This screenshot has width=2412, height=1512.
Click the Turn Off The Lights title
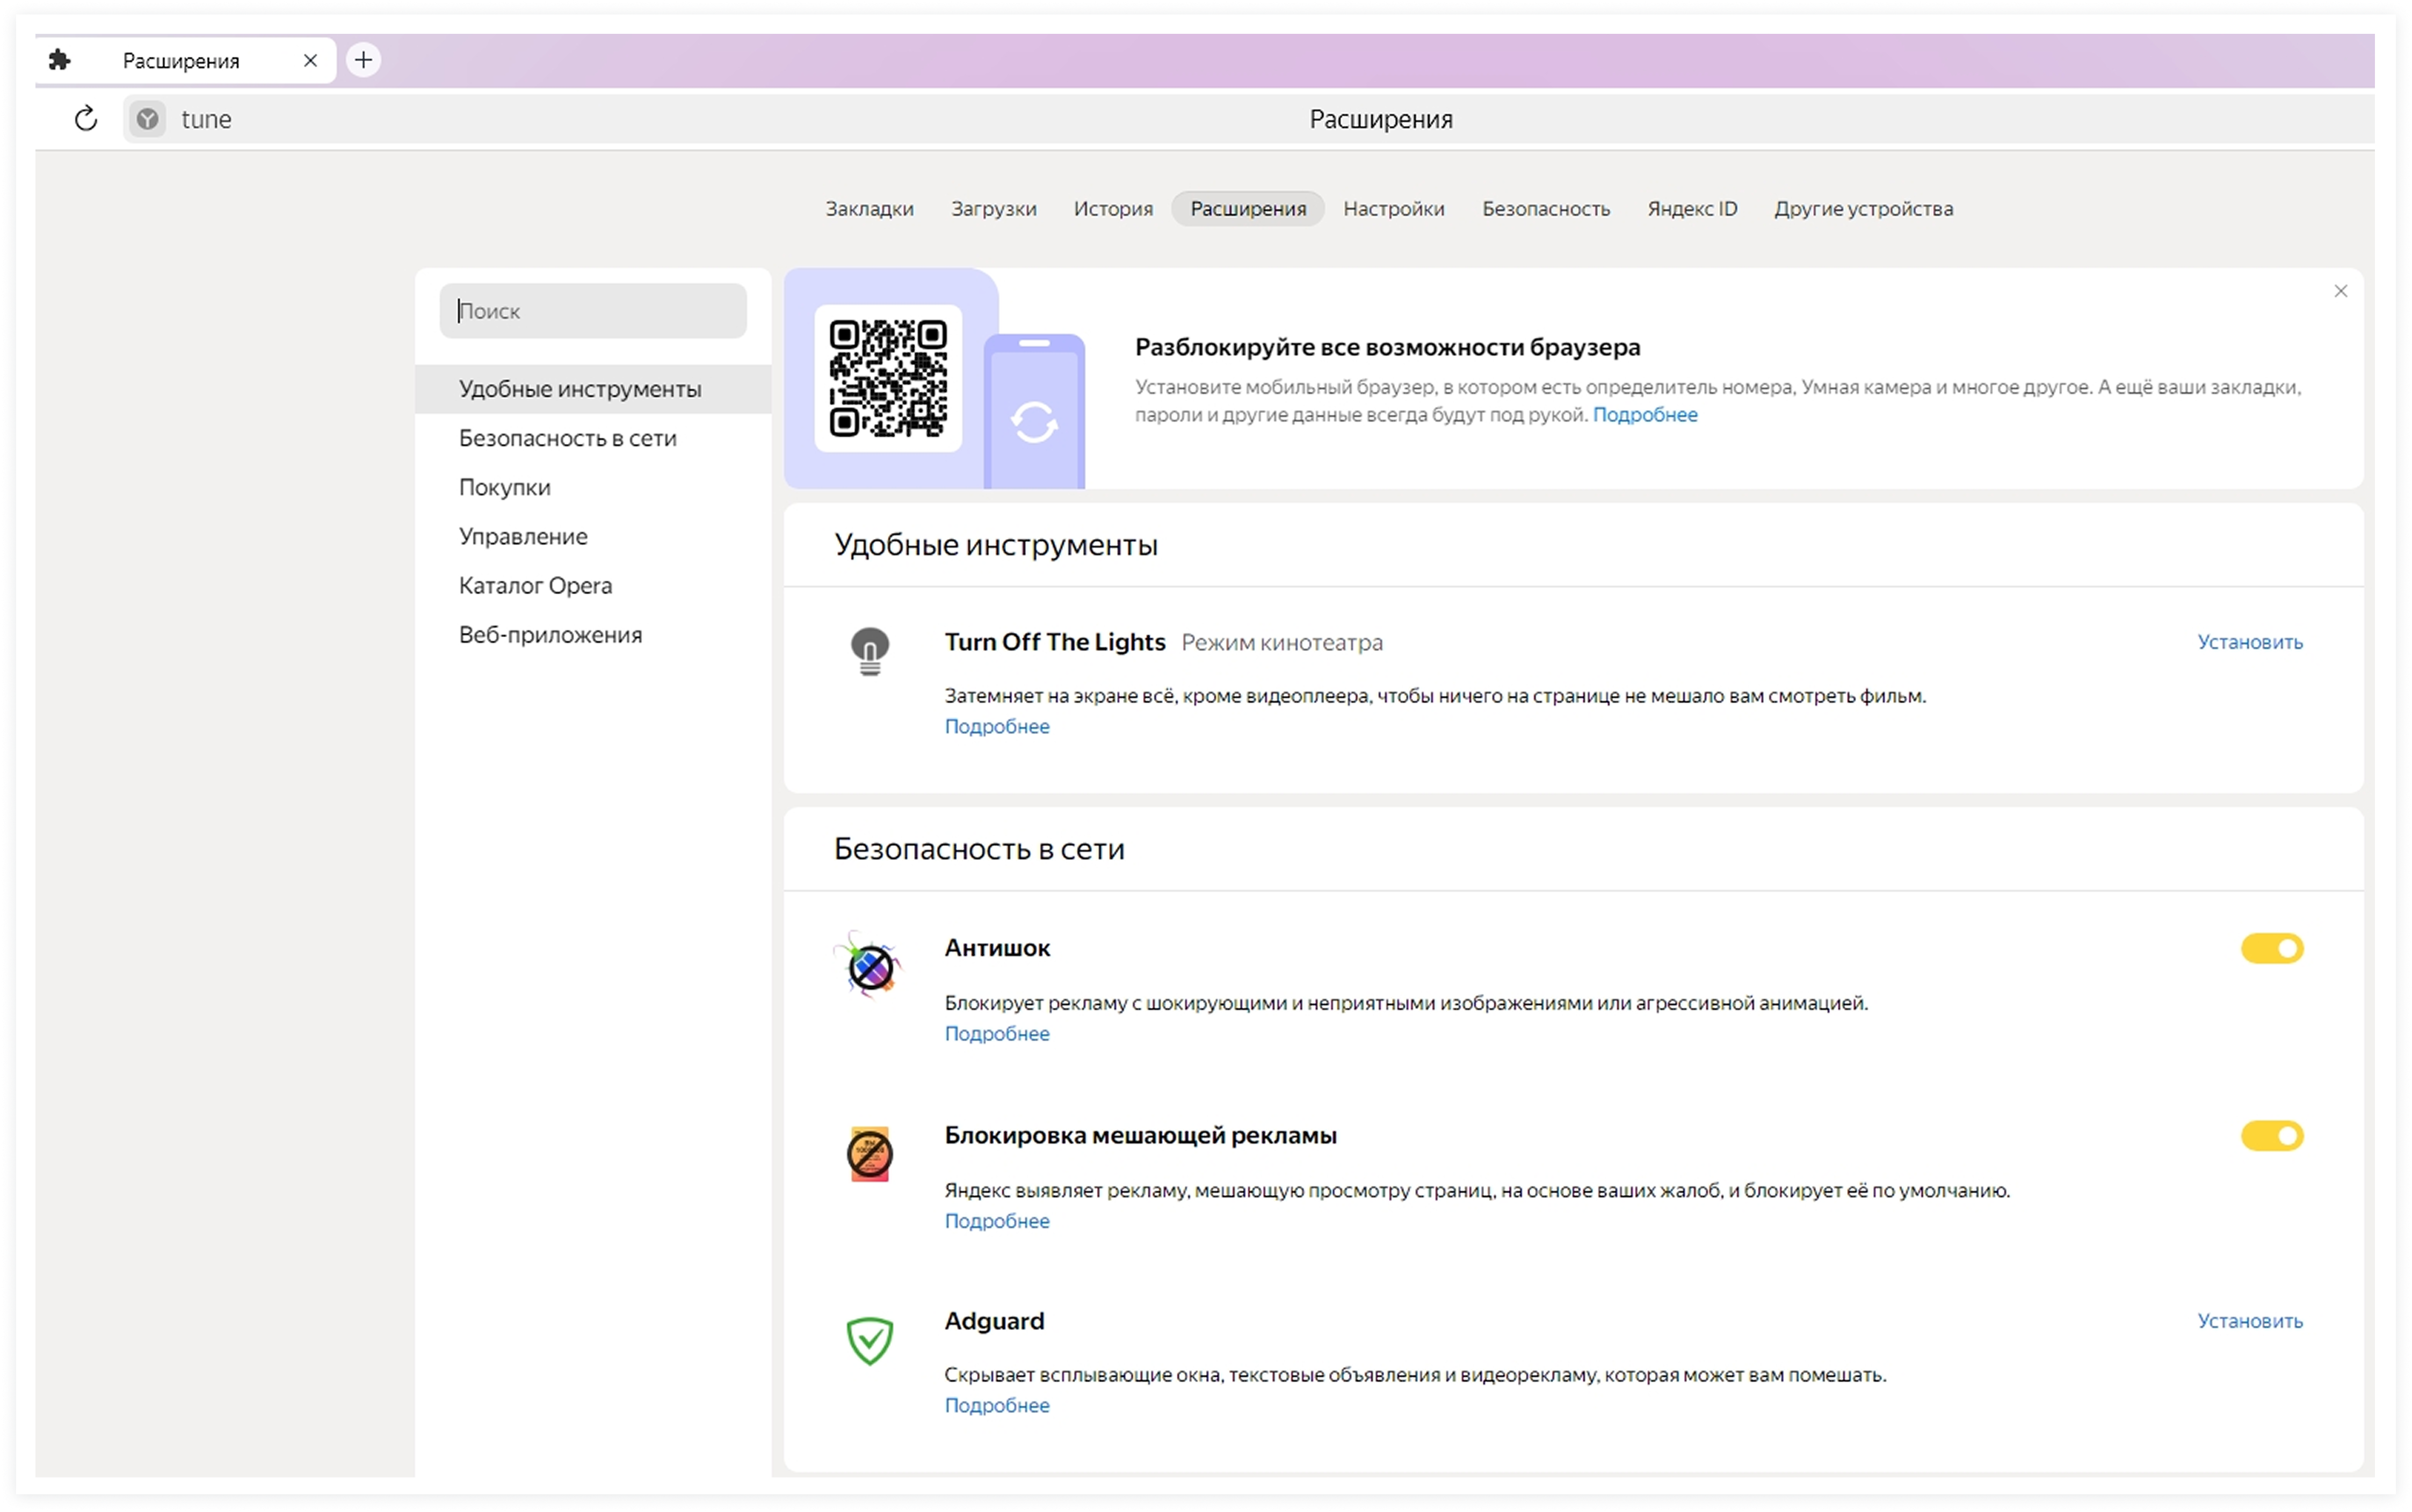[1054, 642]
